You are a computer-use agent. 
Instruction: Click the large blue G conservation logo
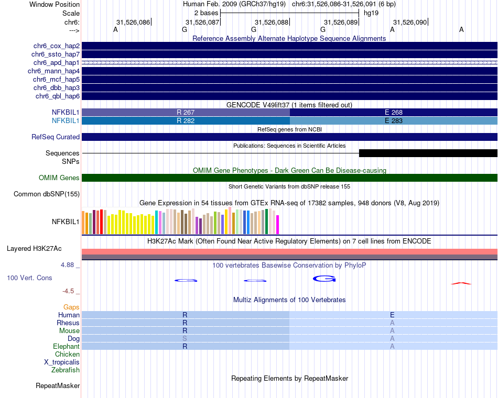[324, 279]
